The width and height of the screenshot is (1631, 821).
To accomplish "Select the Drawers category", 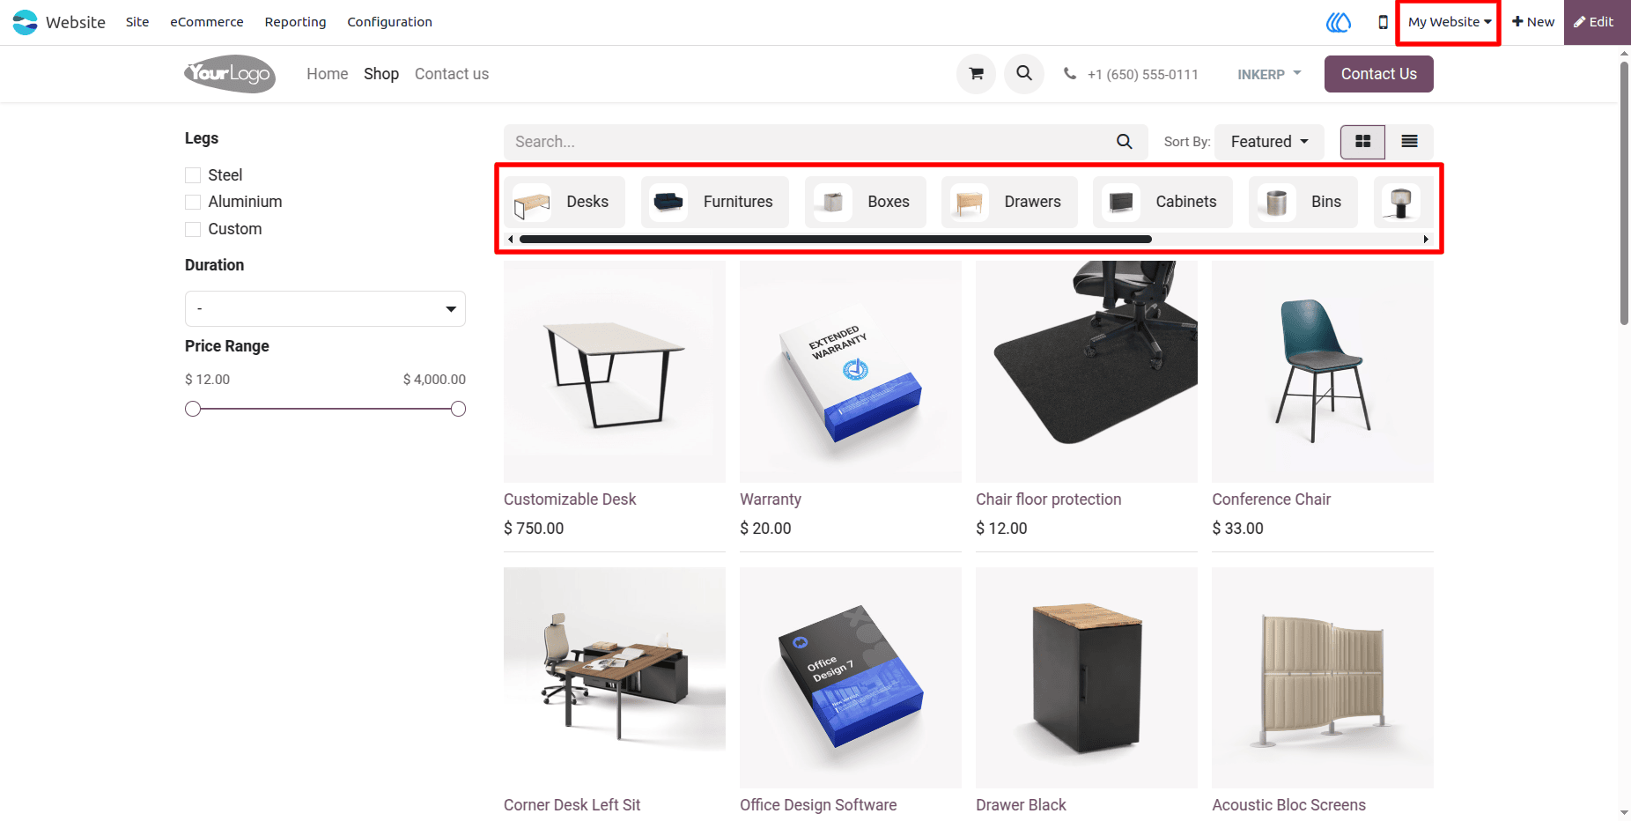I will [1010, 202].
